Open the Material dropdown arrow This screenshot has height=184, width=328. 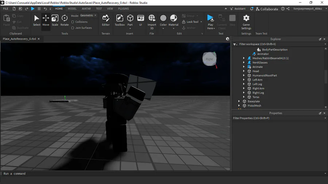tap(173, 28)
